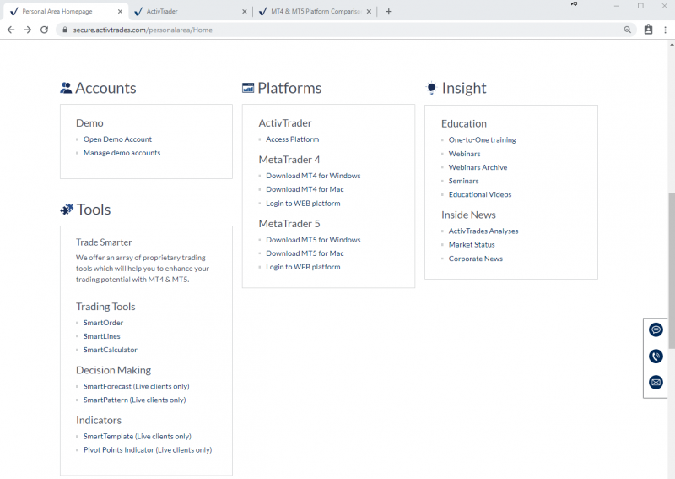This screenshot has width=675, height=479.
Task: Open the Chrome three-dot menu
Action: pos(665,30)
